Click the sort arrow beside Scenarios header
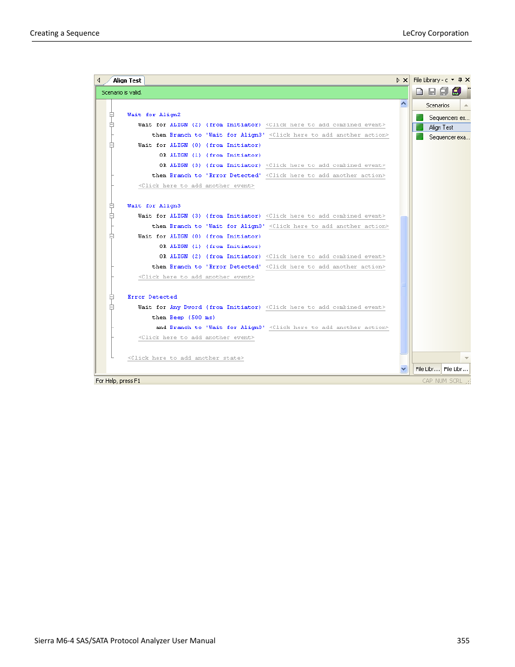515x667 pixels. click(x=466, y=105)
